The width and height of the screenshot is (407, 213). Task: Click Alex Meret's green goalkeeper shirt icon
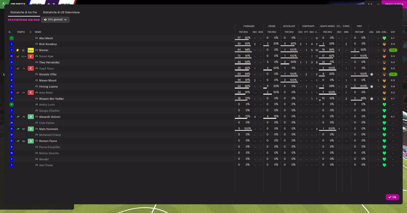[x=11, y=38]
